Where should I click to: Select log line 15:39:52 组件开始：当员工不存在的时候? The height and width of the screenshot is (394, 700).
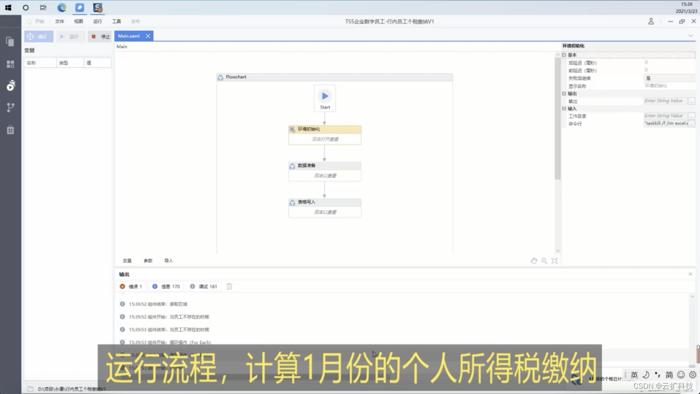tap(169, 317)
